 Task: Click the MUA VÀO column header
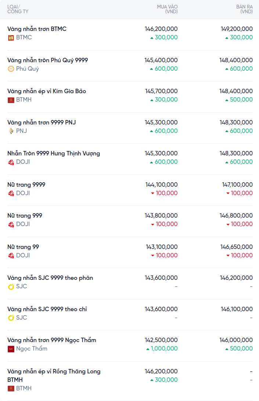(167, 9)
